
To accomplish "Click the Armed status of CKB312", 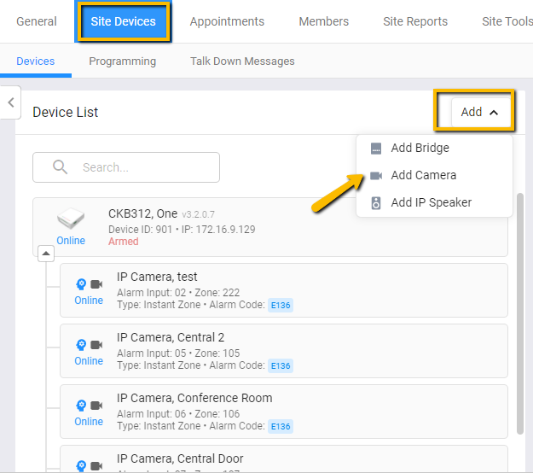I will point(124,242).
